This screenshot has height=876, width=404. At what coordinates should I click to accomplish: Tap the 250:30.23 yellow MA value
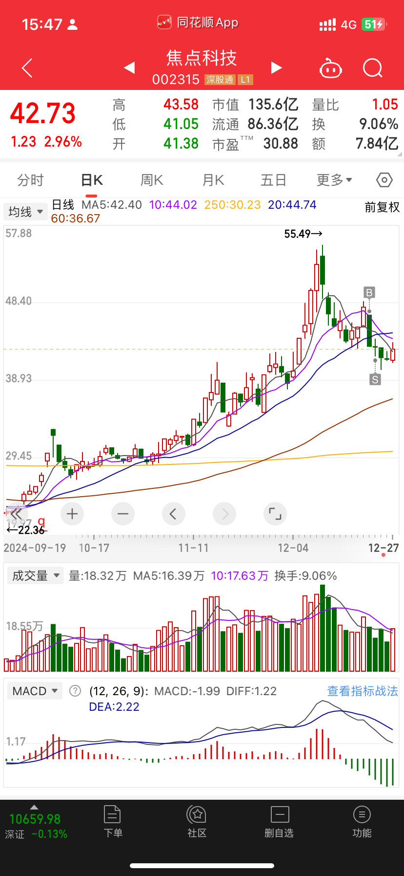(232, 205)
